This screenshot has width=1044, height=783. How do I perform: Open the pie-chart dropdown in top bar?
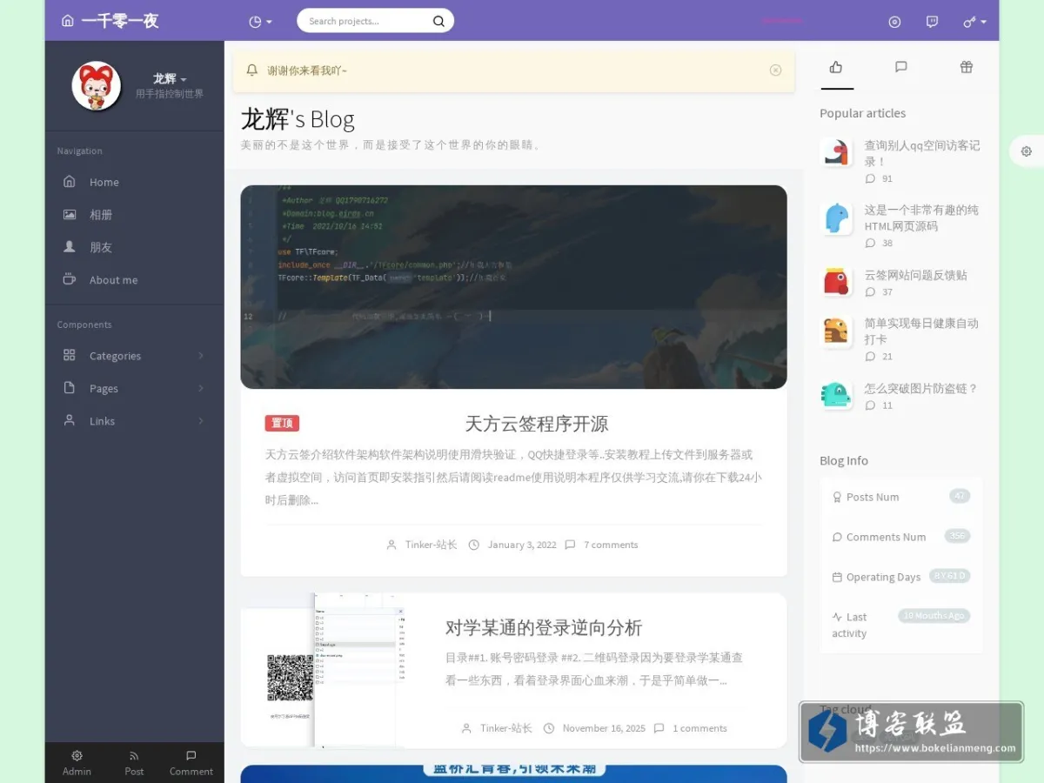point(260,21)
